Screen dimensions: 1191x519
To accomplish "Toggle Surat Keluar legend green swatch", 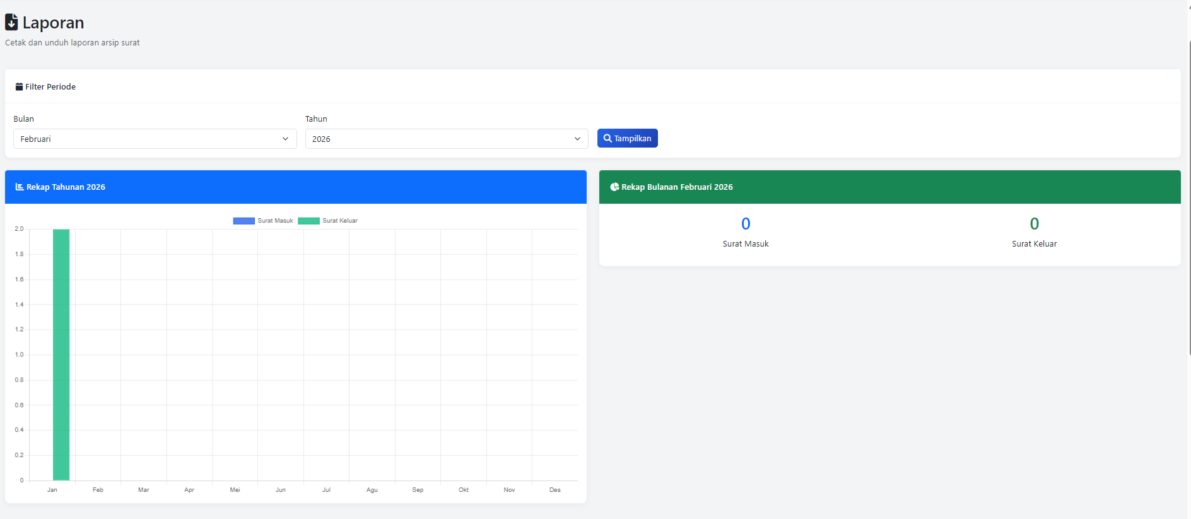I will point(309,221).
